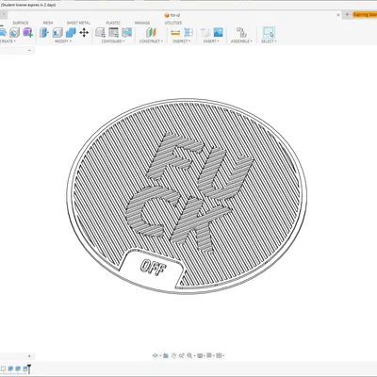Select the second extrude feature in timeline
The height and width of the screenshot is (377, 377).
(x=18, y=369)
